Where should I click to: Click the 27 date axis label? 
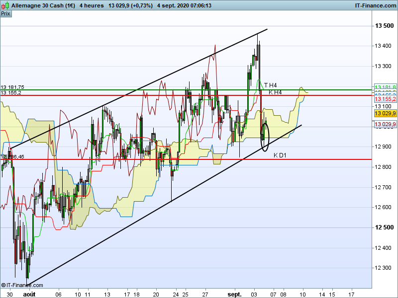205,295
